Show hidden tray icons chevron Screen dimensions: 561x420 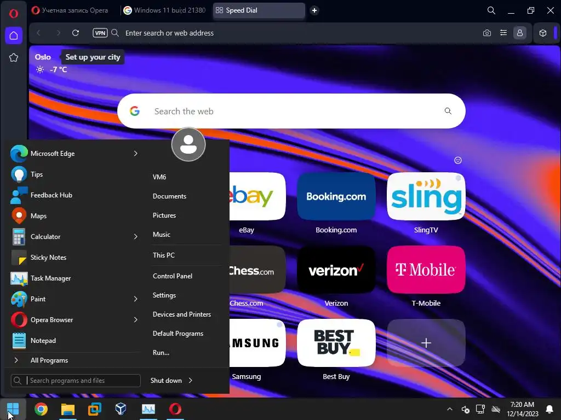click(450, 409)
